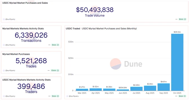Click the 'Myriad Markets Markets Activity Stats' title
Screen dimensions: 189x101
23,29
